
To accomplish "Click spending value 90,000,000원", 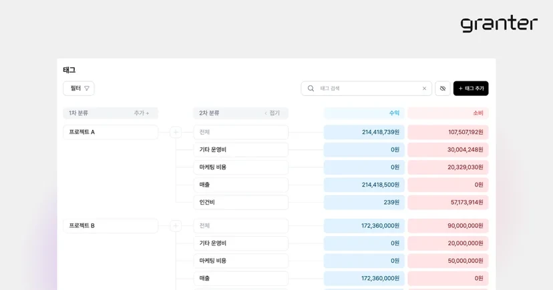I will [x=448, y=225].
